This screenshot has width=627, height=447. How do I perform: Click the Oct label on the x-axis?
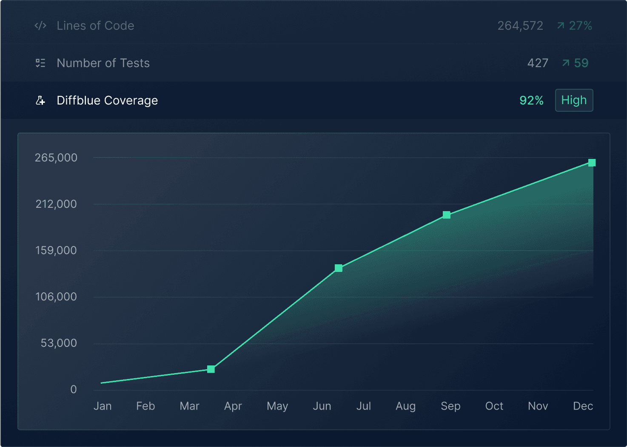[x=494, y=406]
